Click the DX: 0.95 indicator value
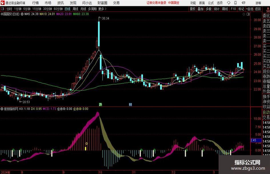Viewport: 270px width, 174px height. (36, 109)
